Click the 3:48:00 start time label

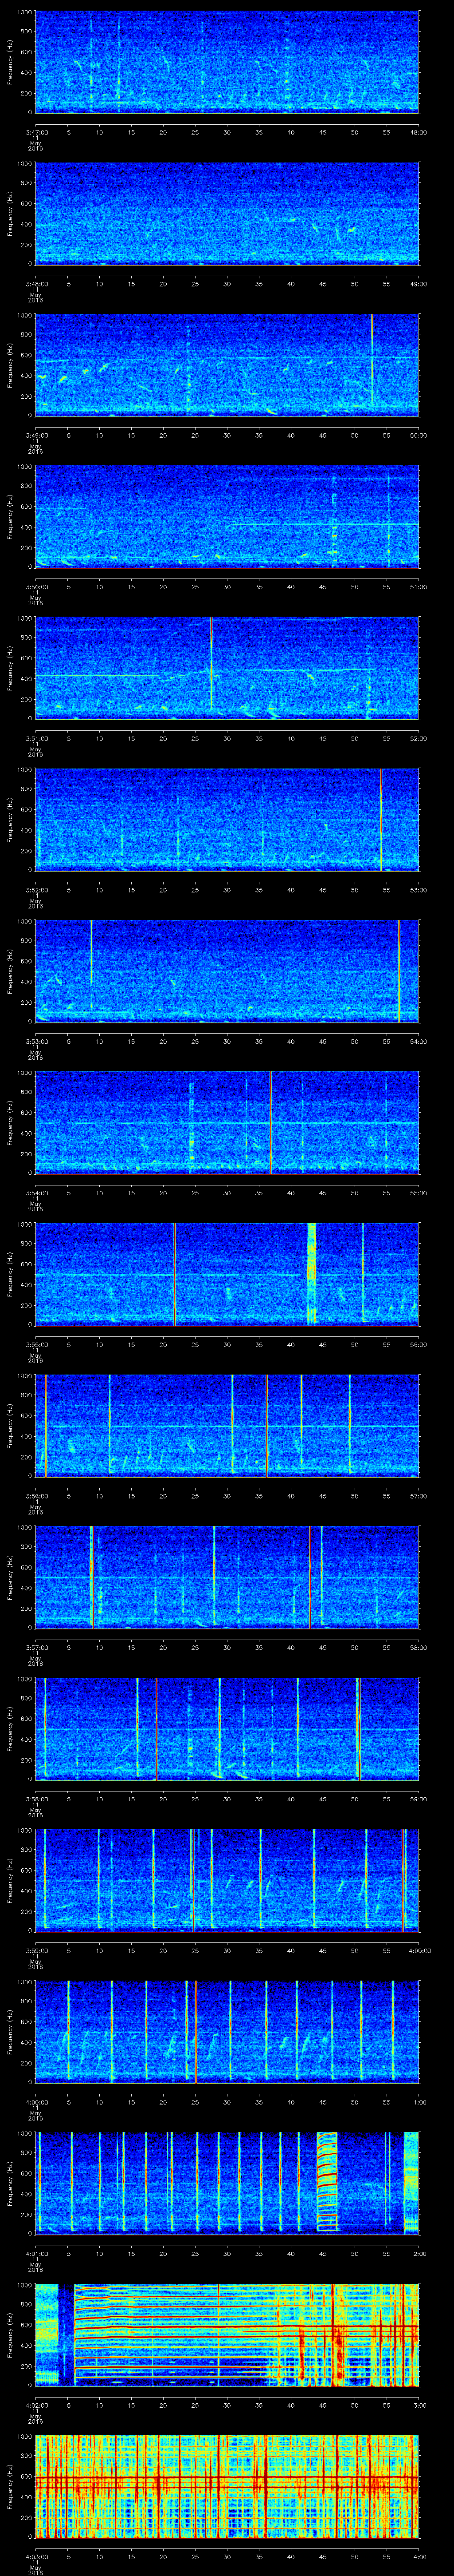[36, 284]
